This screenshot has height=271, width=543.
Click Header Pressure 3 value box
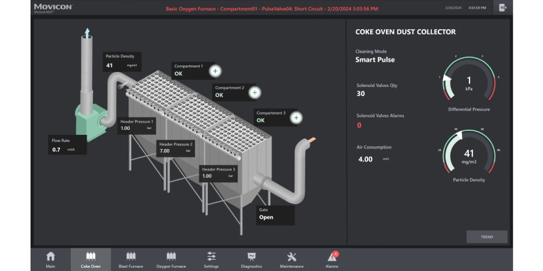(x=218, y=173)
